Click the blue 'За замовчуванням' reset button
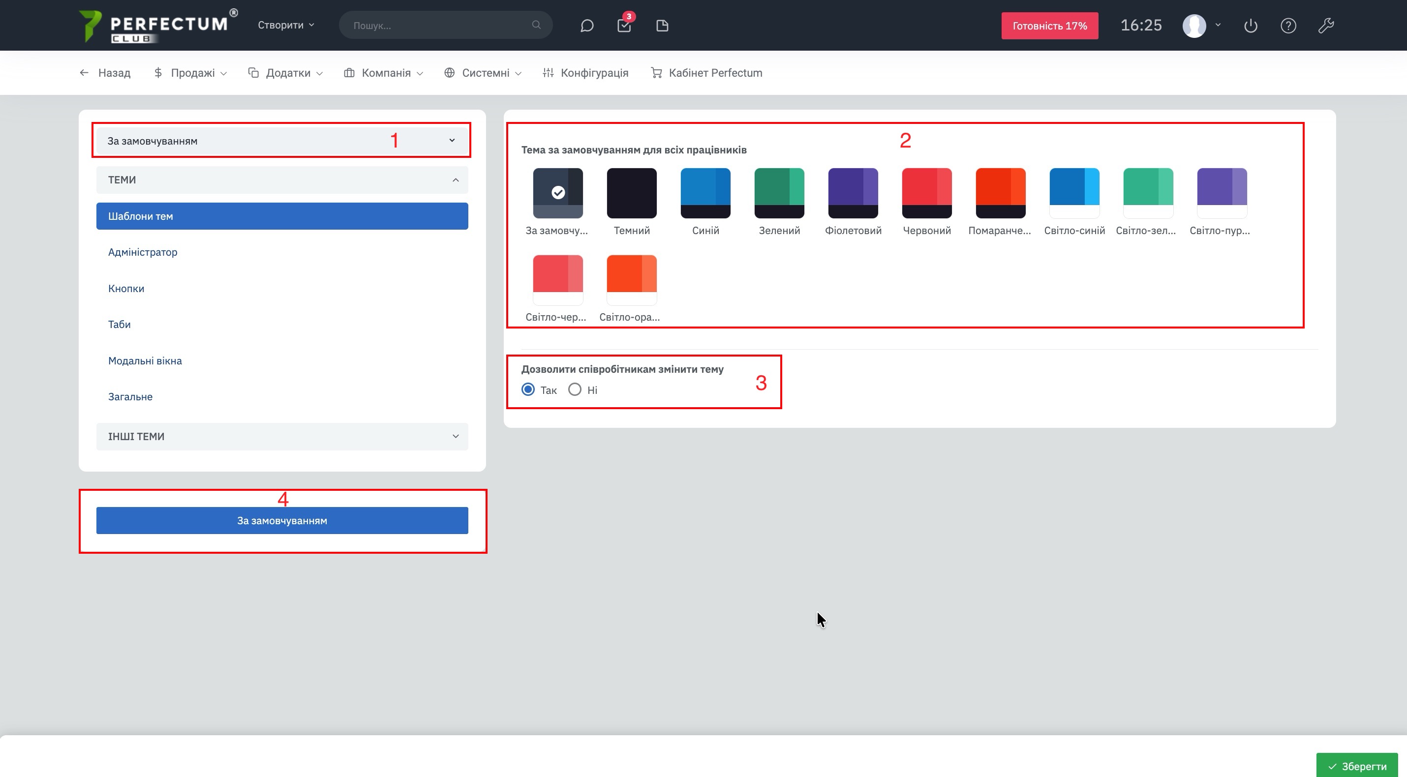The width and height of the screenshot is (1407, 777). tap(282, 520)
